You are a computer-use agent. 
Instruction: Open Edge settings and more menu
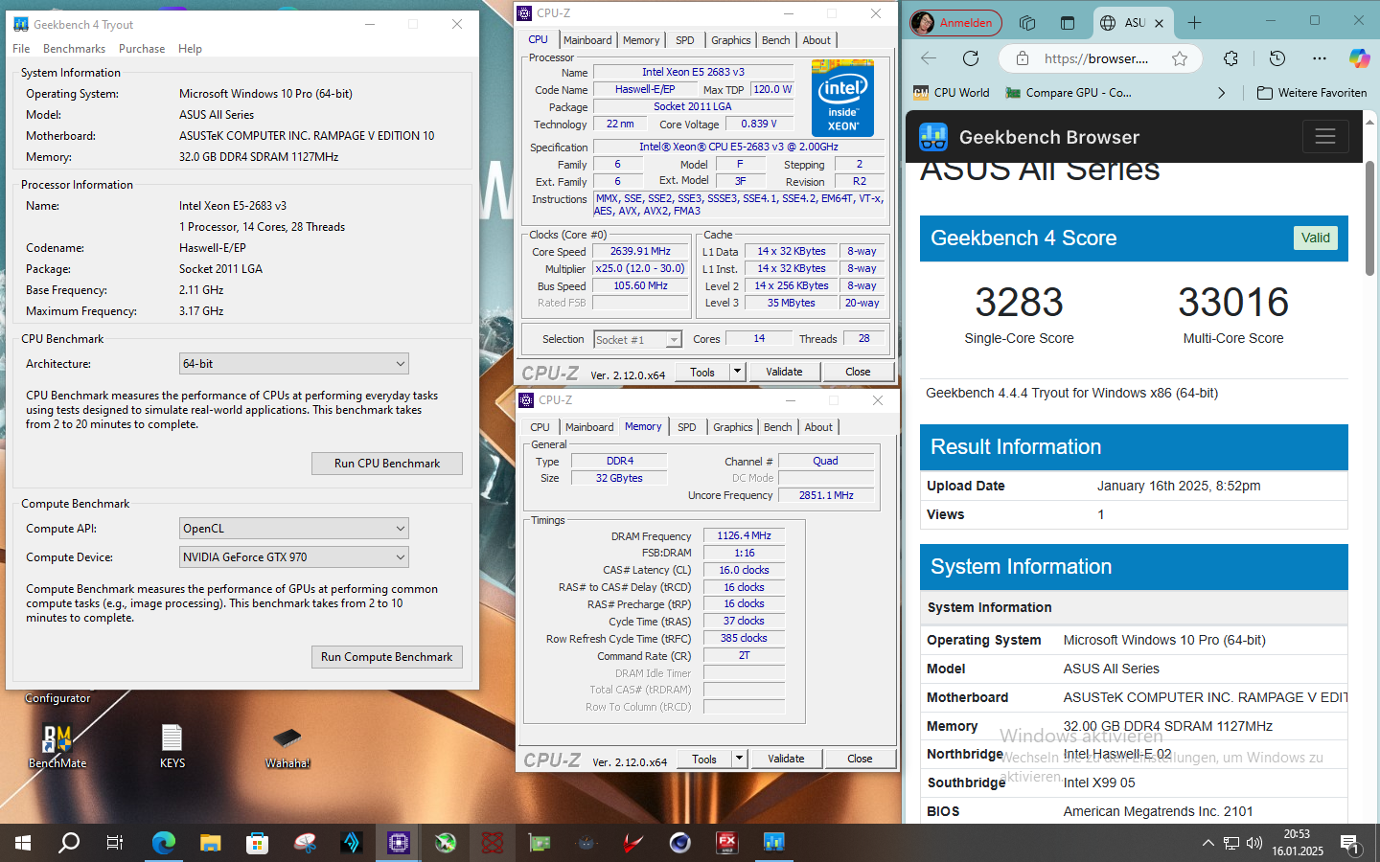point(1320,58)
